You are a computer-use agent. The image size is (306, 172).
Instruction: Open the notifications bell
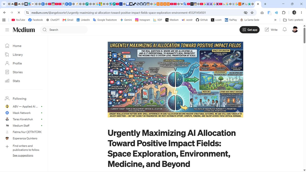285,30
